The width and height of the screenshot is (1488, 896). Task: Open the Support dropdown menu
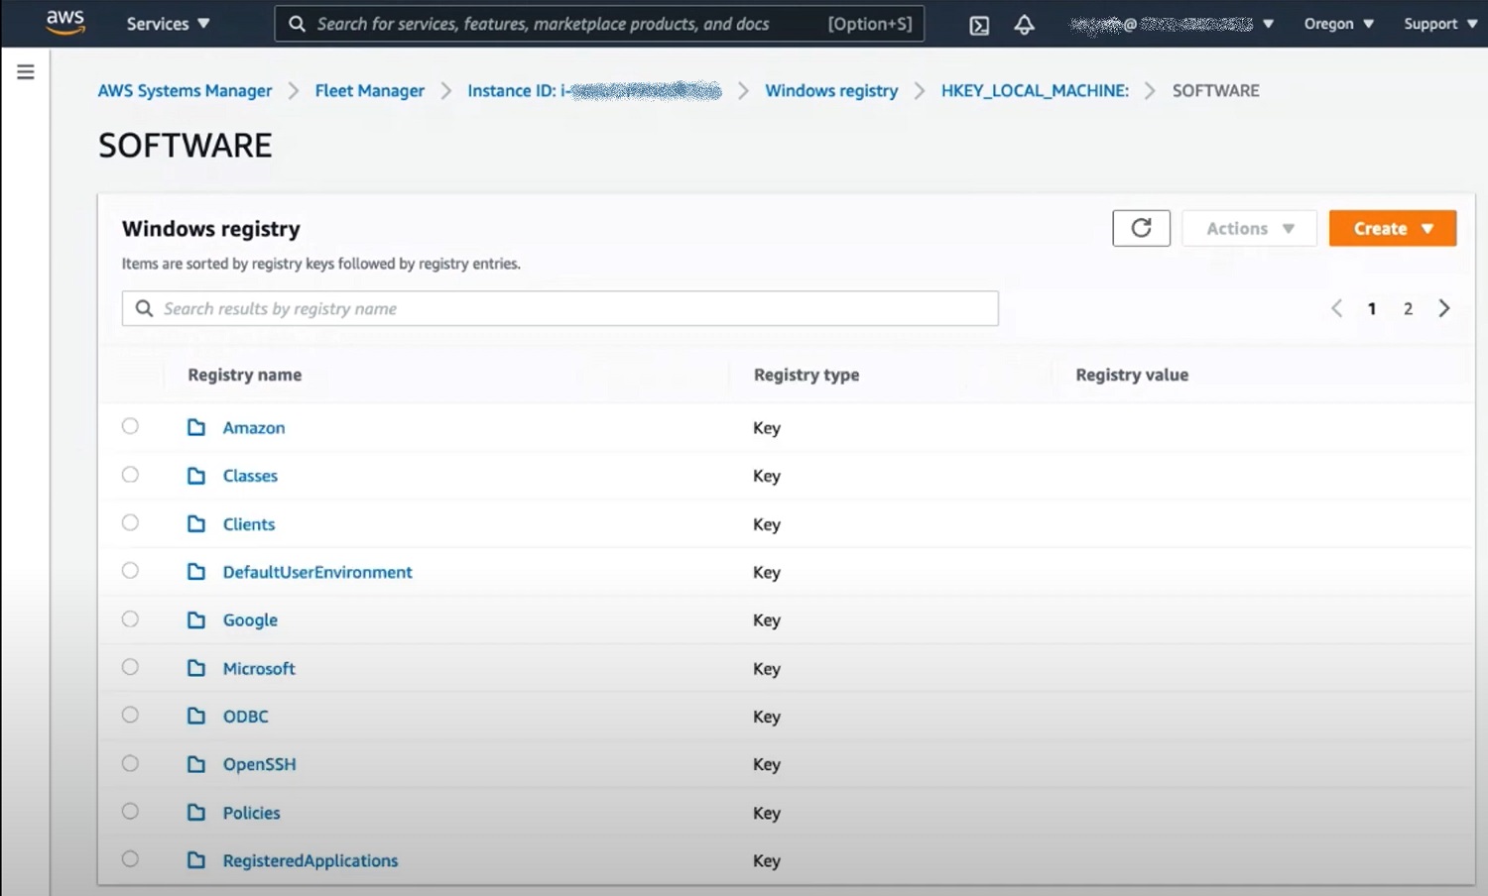pos(1440,24)
